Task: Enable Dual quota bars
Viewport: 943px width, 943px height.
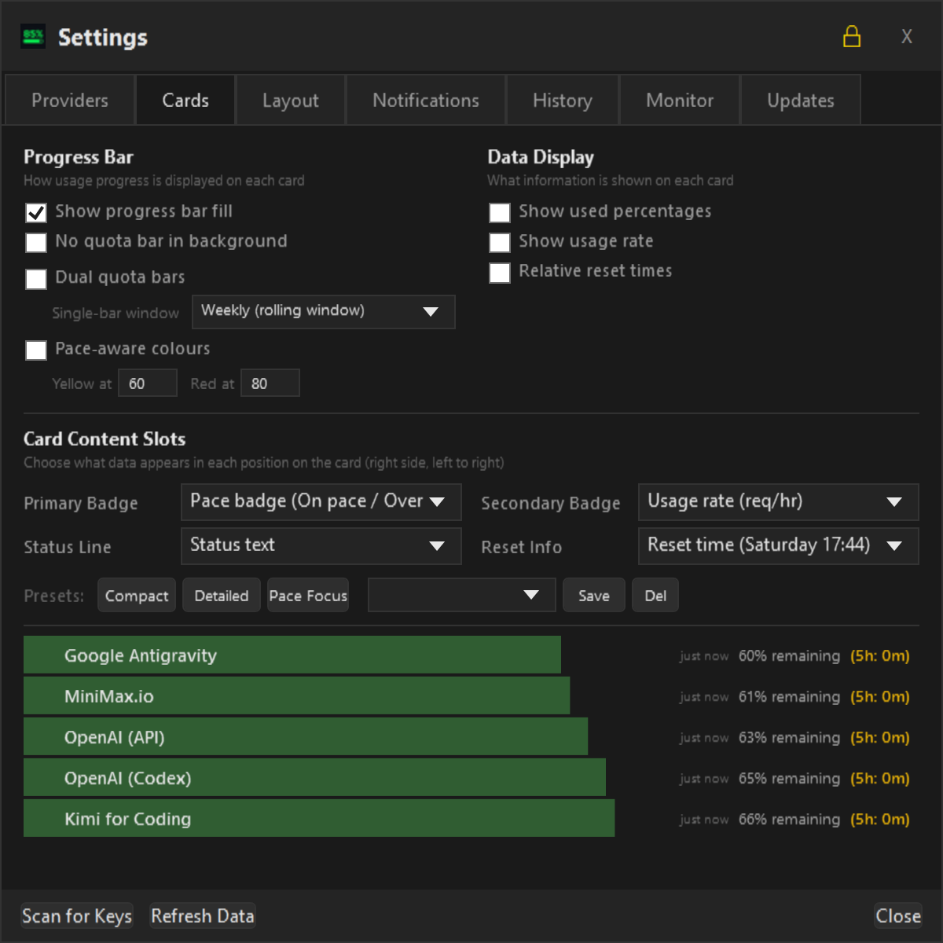Action: (36, 278)
